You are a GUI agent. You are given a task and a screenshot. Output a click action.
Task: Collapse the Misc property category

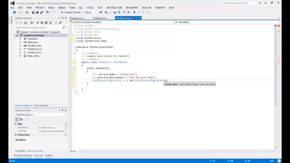pos(16,124)
